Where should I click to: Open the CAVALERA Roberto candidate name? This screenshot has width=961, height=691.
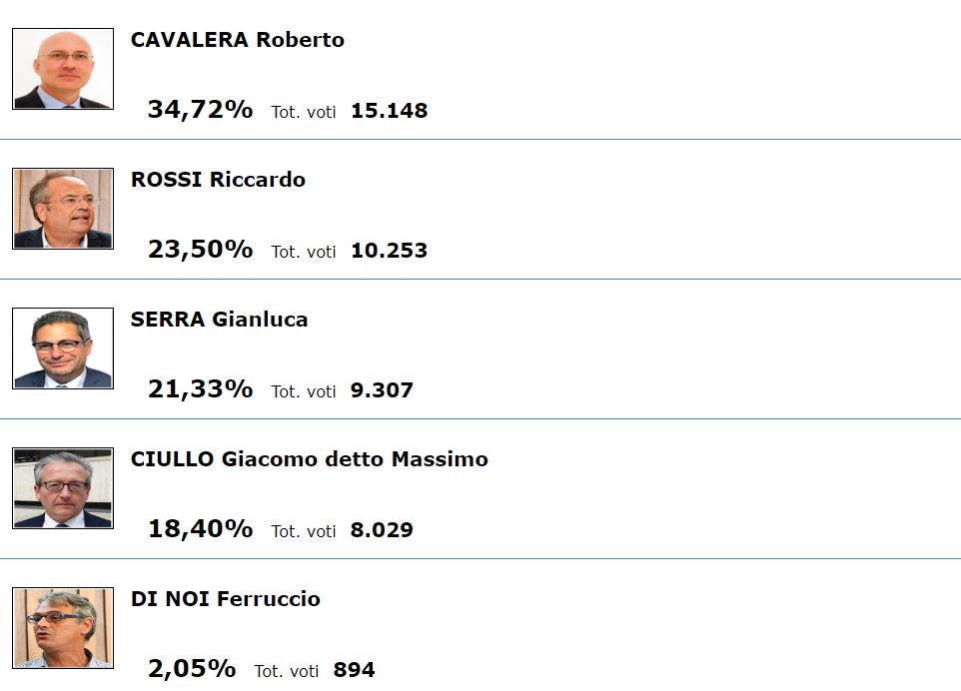(x=237, y=40)
